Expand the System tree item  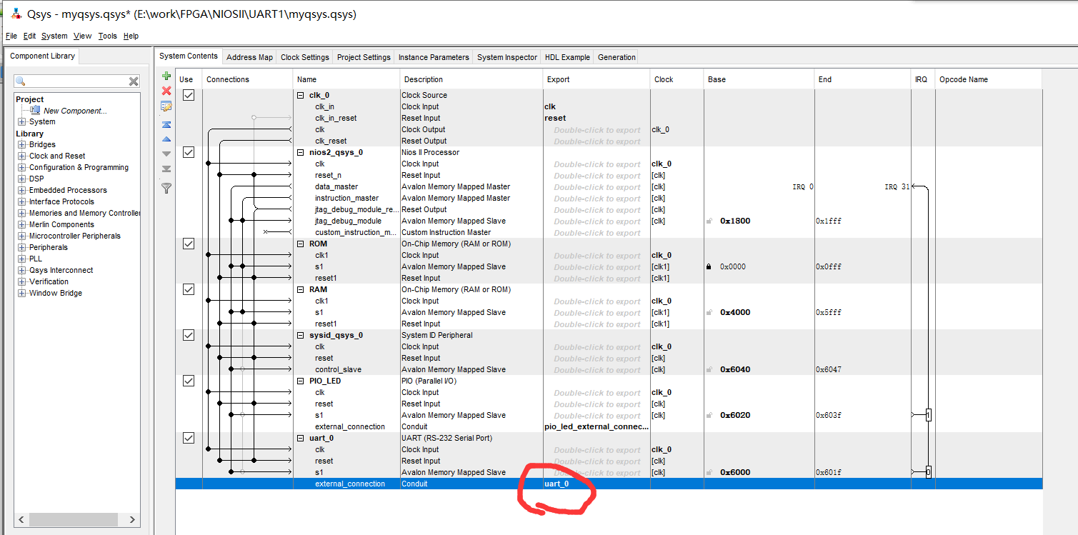tap(21, 121)
